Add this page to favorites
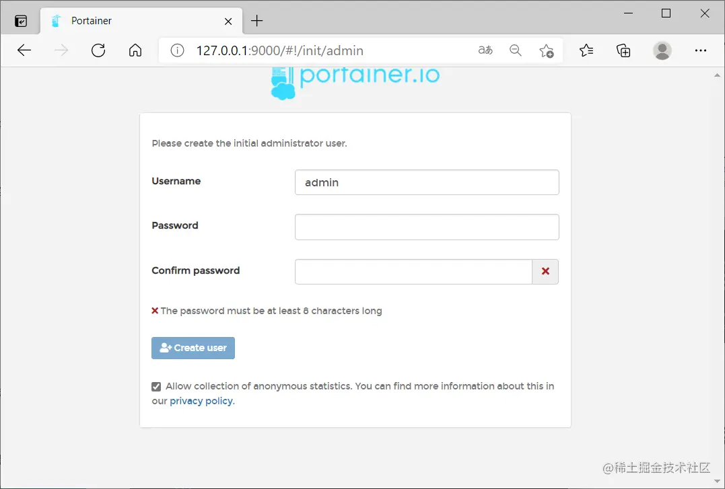Screen dimensions: 725x489 (x=546, y=50)
